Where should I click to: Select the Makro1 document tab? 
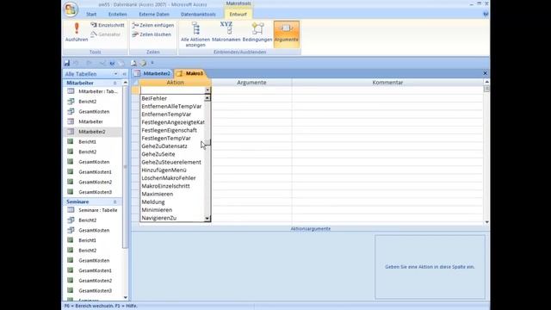click(x=190, y=73)
